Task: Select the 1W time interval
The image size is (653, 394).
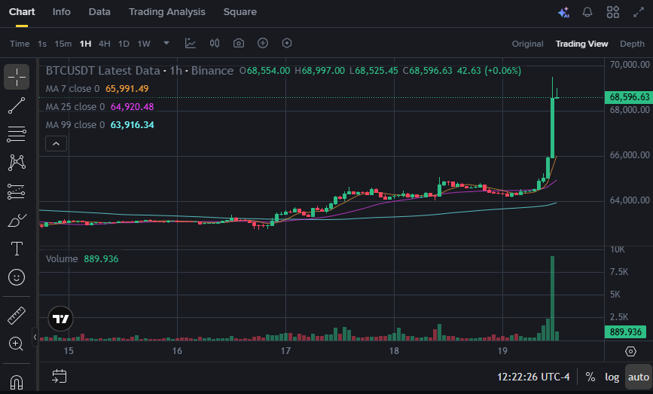Action: coord(144,44)
